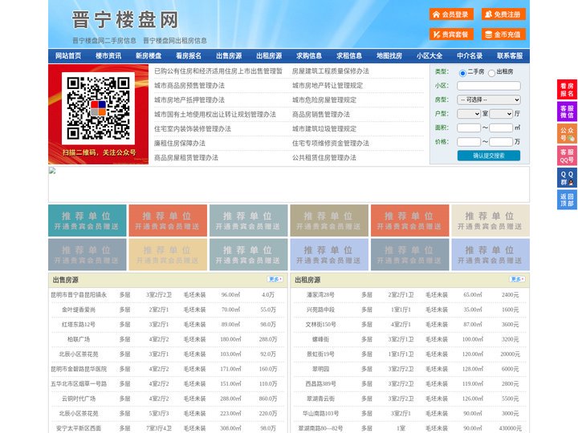Viewport: 578px width, 433px height.
Task: Open the 城市商品房预售管理办法 article link
Action: pos(189,86)
